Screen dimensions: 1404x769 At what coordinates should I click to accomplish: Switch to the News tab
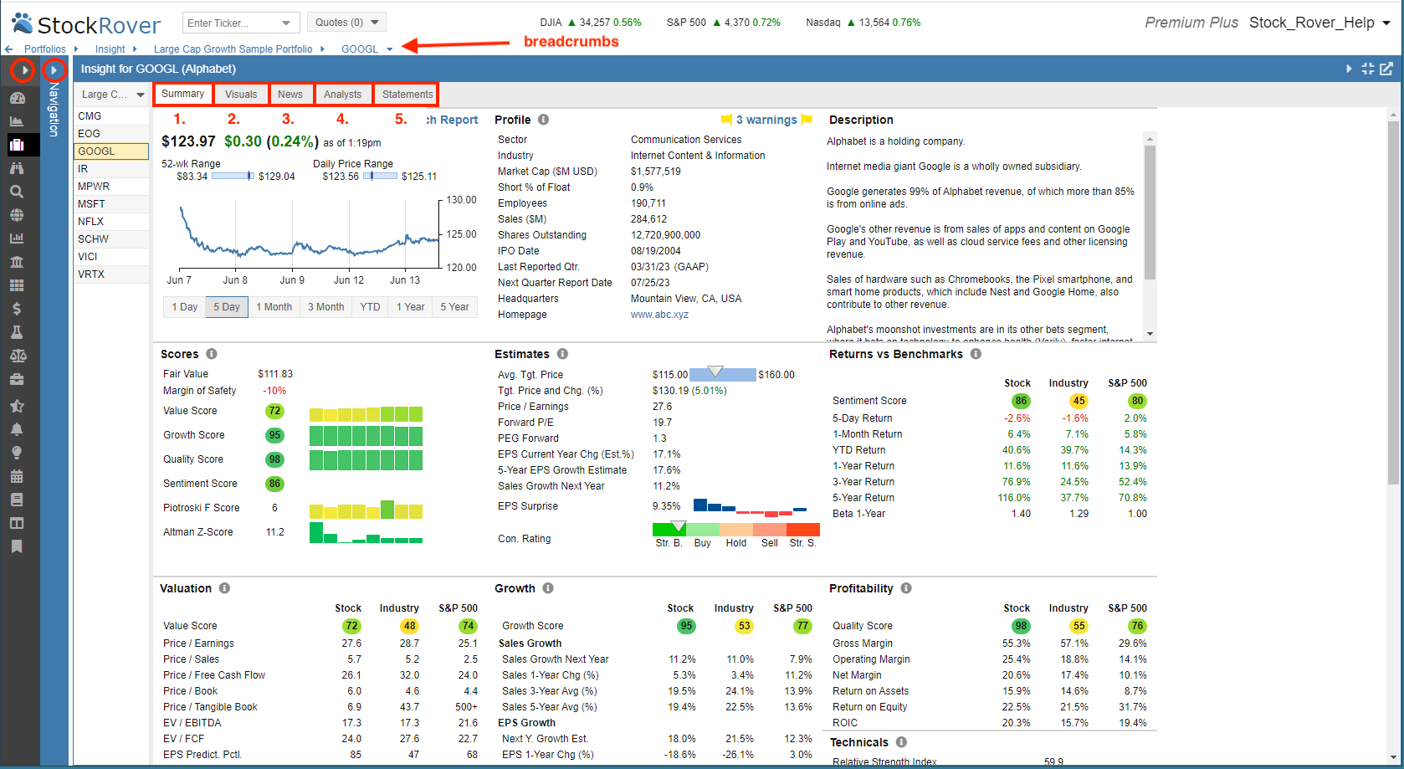tap(290, 95)
